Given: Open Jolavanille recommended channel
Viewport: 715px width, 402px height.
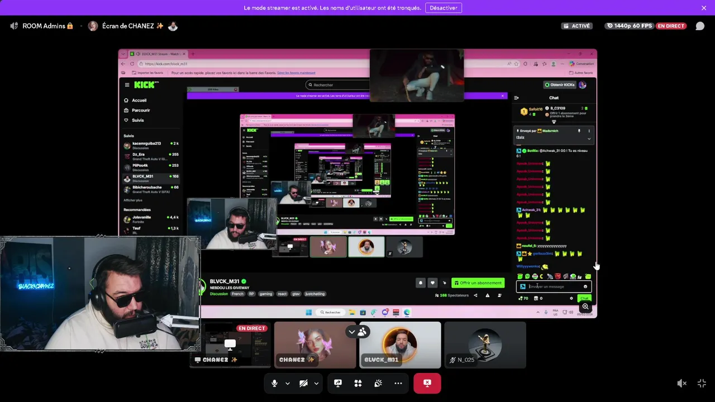Looking at the screenshot, I should (x=151, y=219).
